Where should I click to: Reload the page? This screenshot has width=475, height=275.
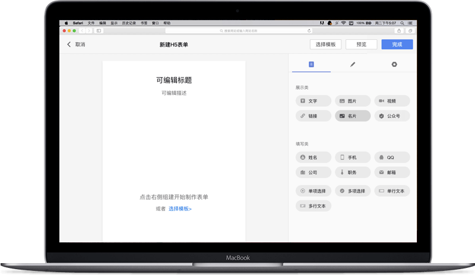309,31
